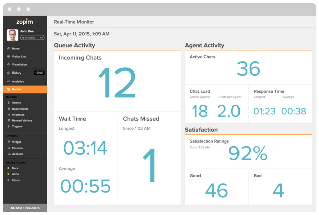
Task: Open Visitor List from its sidebar icon
Action: [8, 57]
